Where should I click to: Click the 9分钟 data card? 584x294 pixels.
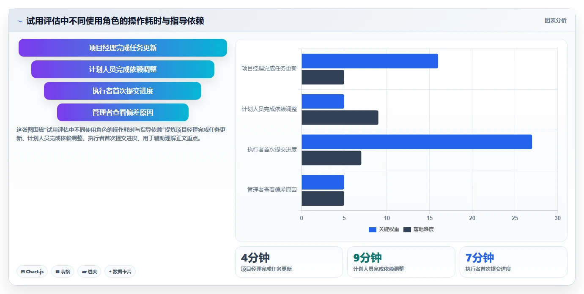coord(401,262)
